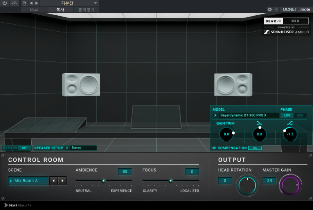Expand SPEAKER SETUP chevron
The height and width of the screenshot is (210, 313).
(67, 148)
